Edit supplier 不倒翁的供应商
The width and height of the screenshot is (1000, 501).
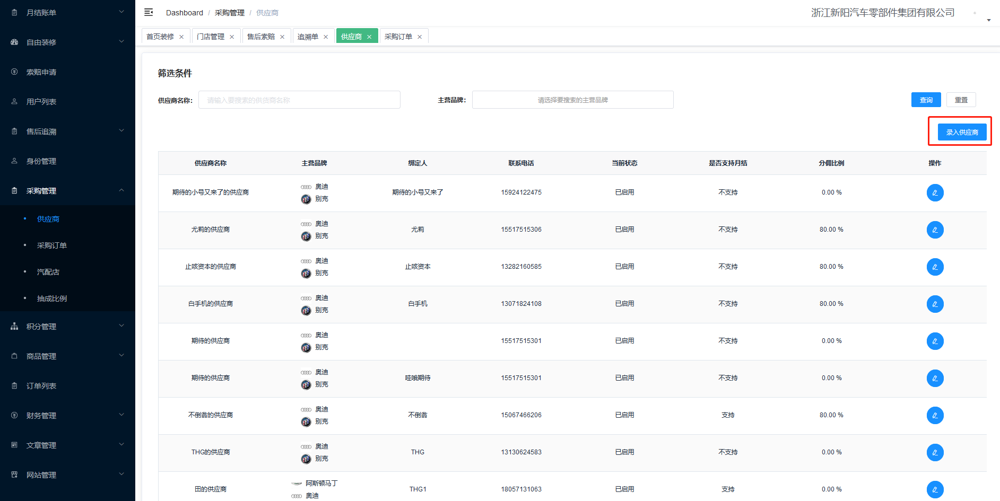935,415
